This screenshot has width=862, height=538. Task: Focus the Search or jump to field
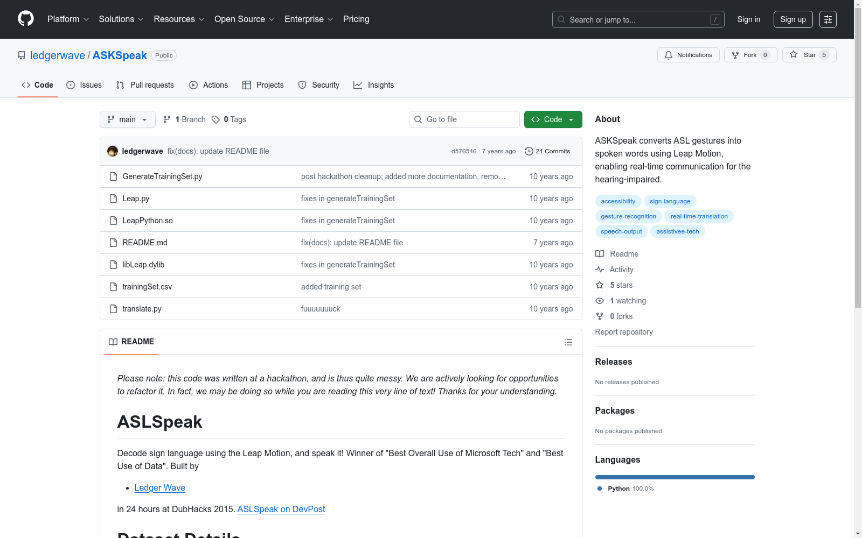click(x=638, y=19)
